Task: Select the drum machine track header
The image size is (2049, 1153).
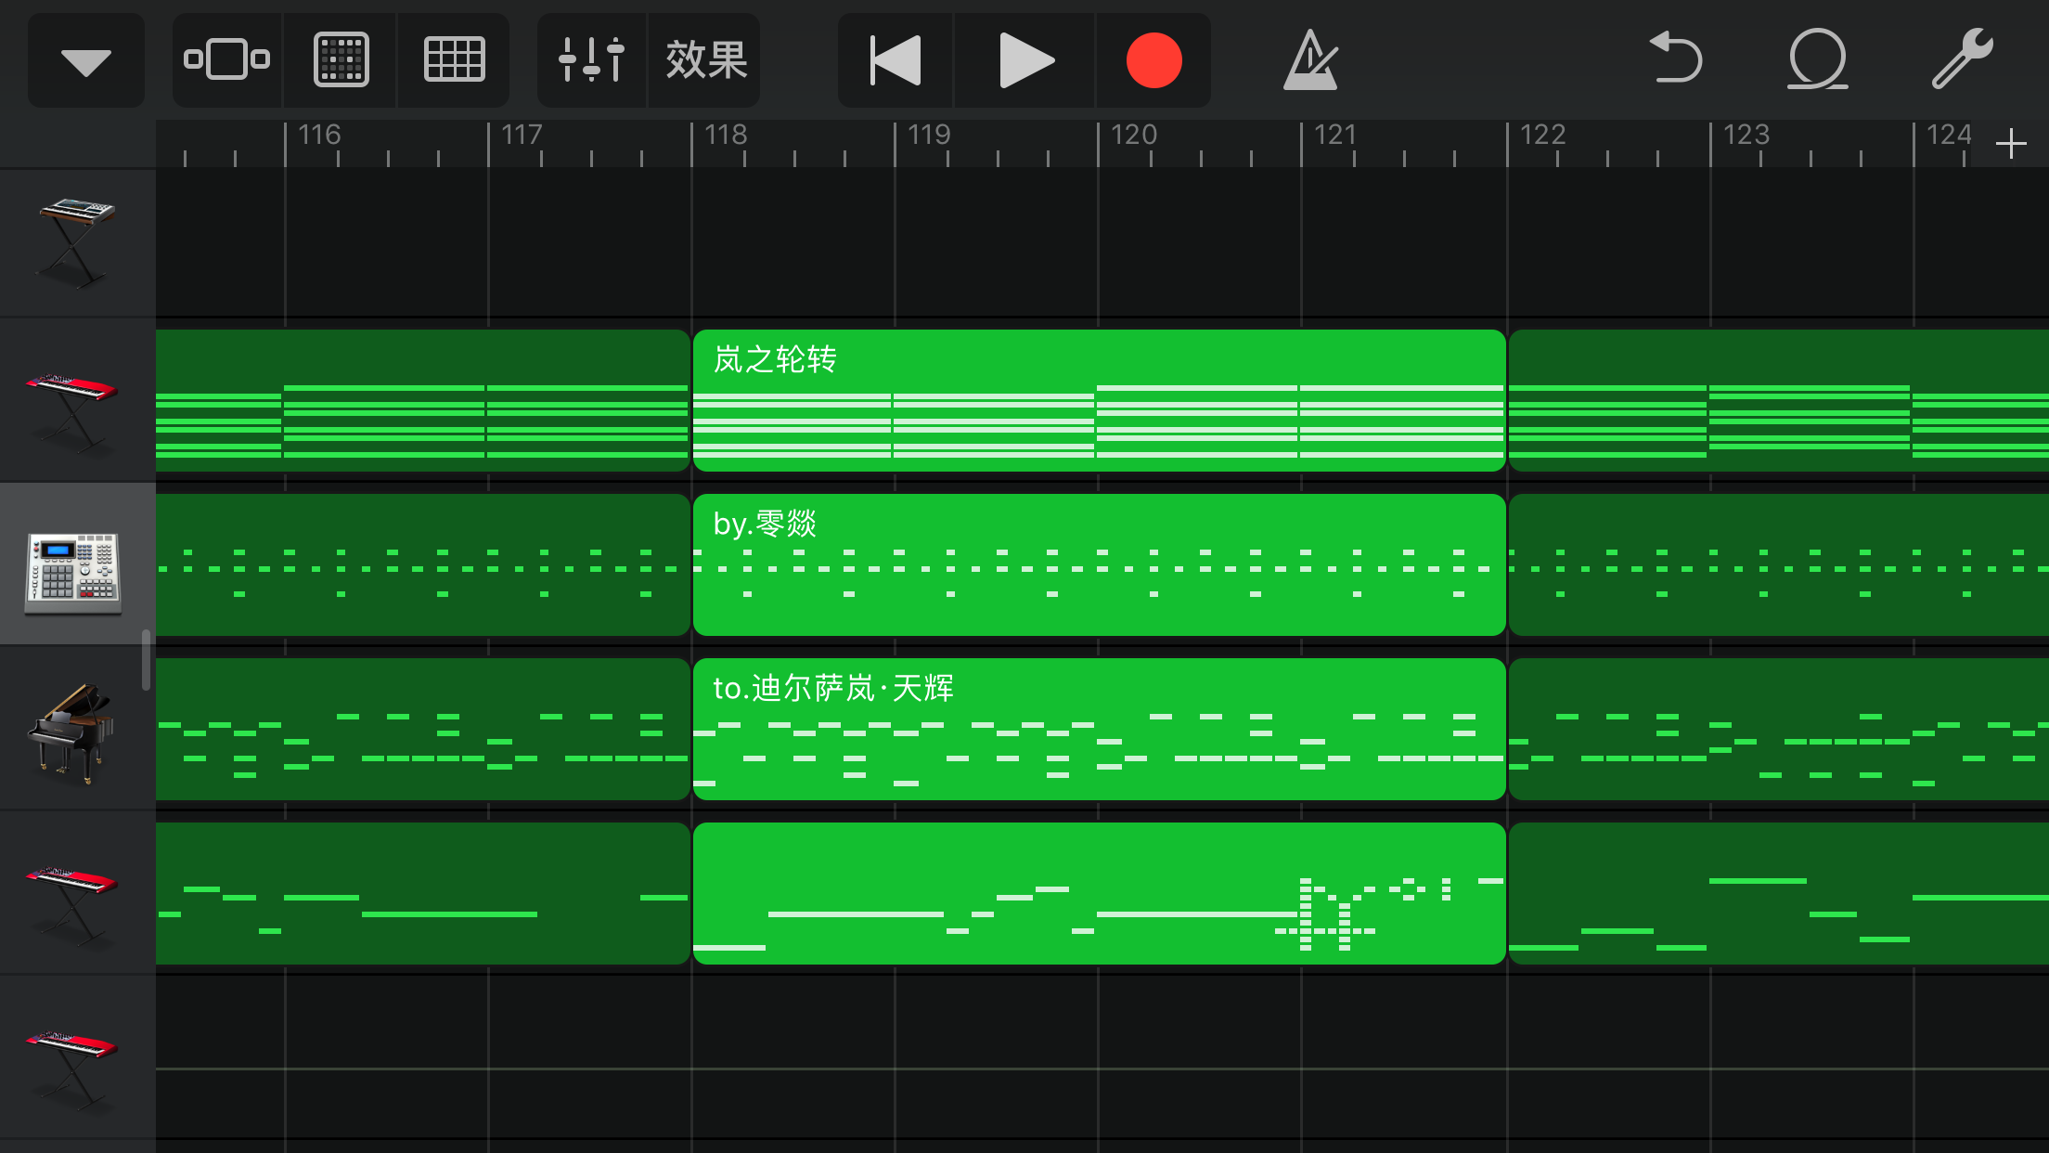Action: pyautogui.click(x=77, y=564)
